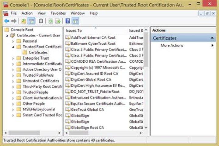219x146 pixels.
Task: Click the GlobalSign Root CA certificate icon
Action: pos(68,128)
